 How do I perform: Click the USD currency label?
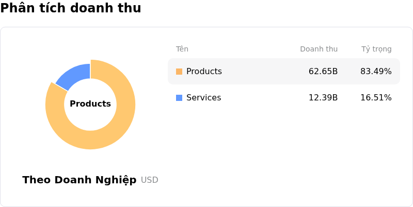click(x=150, y=180)
